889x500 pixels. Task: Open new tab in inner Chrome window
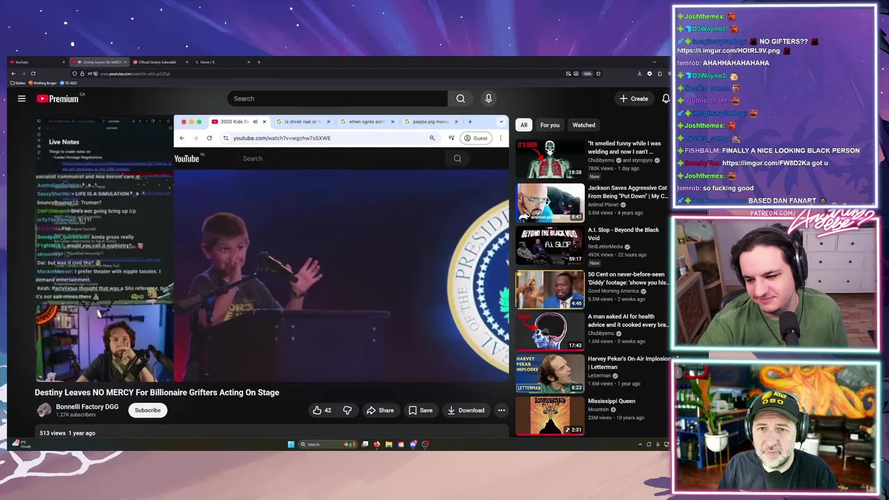(470, 122)
